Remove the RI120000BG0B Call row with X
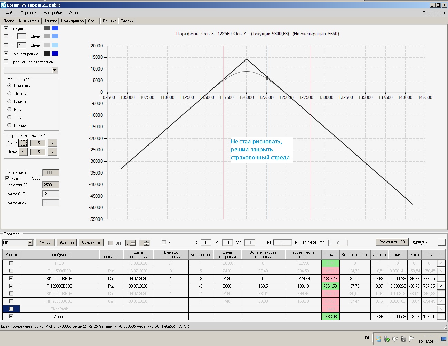This screenshot has width=448, height=346. (x=441, y=278)
